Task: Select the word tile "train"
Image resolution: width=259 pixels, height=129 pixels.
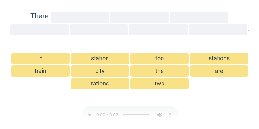Action: 40,71
